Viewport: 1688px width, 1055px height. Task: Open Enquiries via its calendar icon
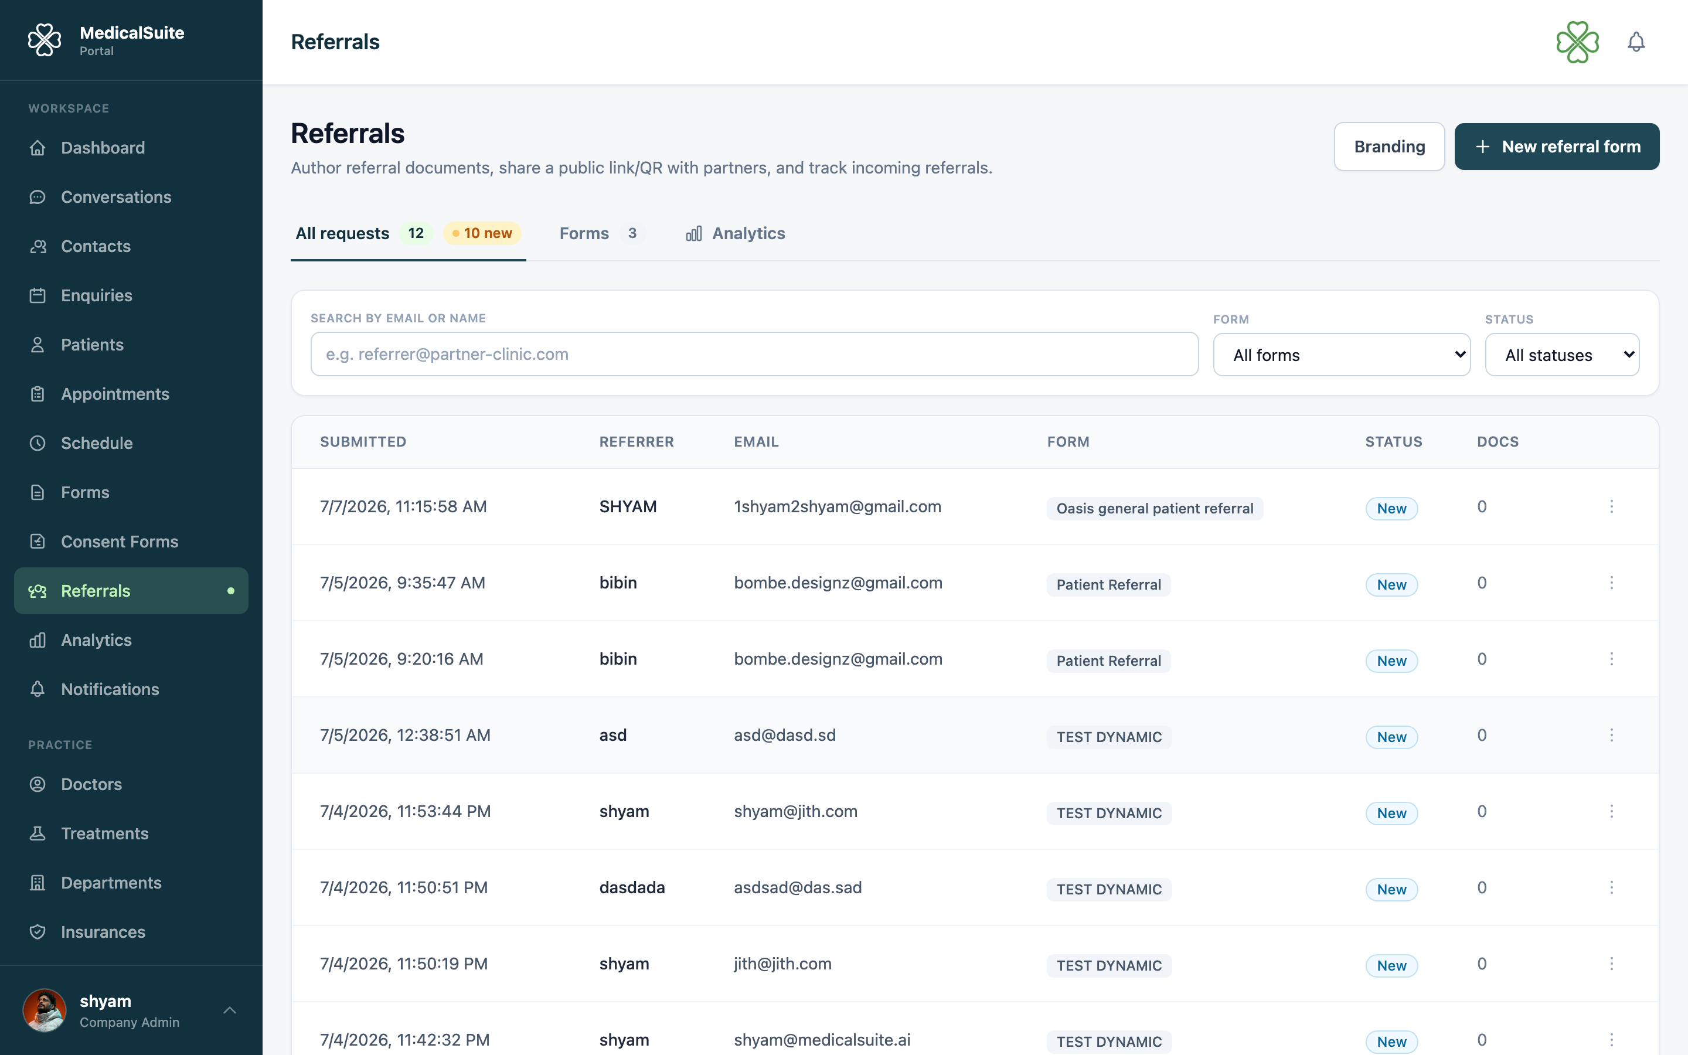click(38, 295)
